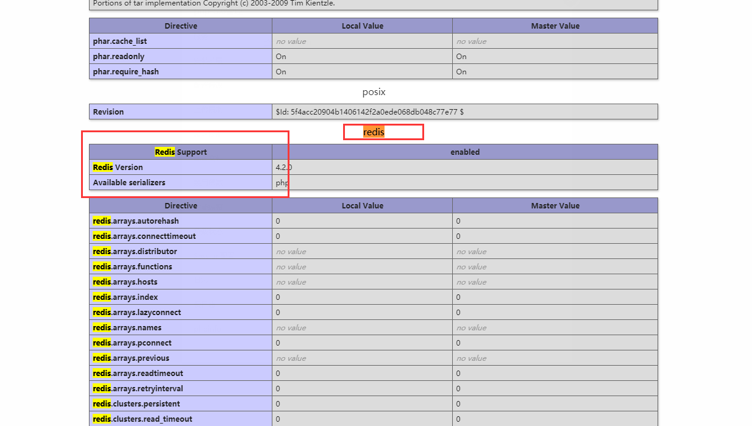The height and width of the screenshot is (426, 752).
Task: Click the "0" local value of redis.arrays.autorehash
Action: pyautogui.click(x=278, y=221)
